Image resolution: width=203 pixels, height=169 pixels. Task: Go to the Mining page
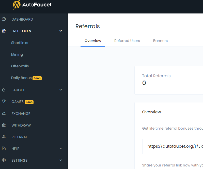pos(17,54)
